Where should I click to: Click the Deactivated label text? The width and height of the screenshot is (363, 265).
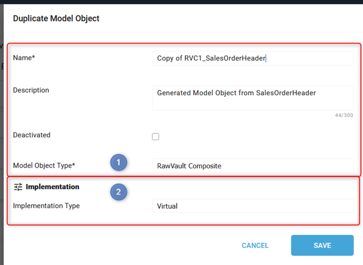[x=31, y=135]
